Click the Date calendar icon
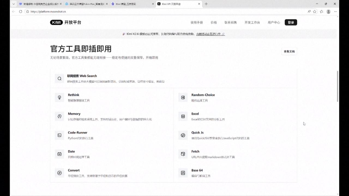The image size is (349, 196). (x=59, y=154)
